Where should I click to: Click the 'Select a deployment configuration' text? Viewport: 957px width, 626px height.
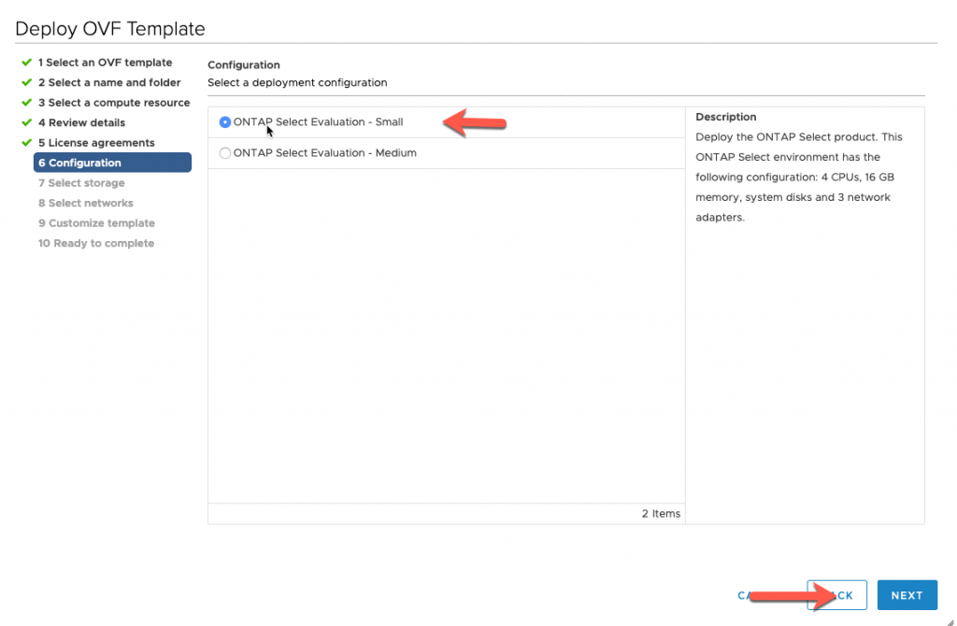tap(297, 83)
